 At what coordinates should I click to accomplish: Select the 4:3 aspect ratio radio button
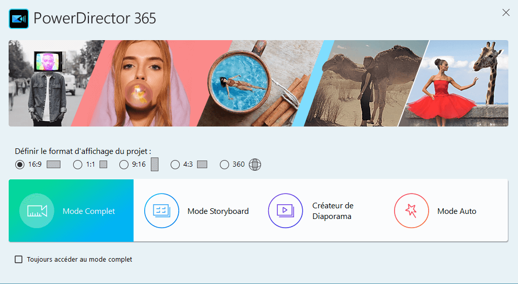(x=175, y=164)
